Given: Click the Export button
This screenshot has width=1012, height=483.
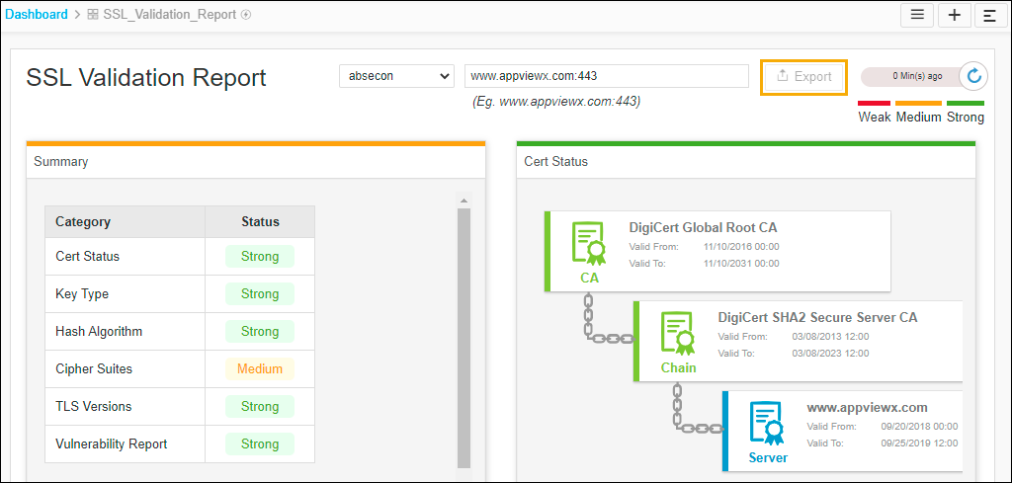Looking at the screenshot, I should 803,77.
